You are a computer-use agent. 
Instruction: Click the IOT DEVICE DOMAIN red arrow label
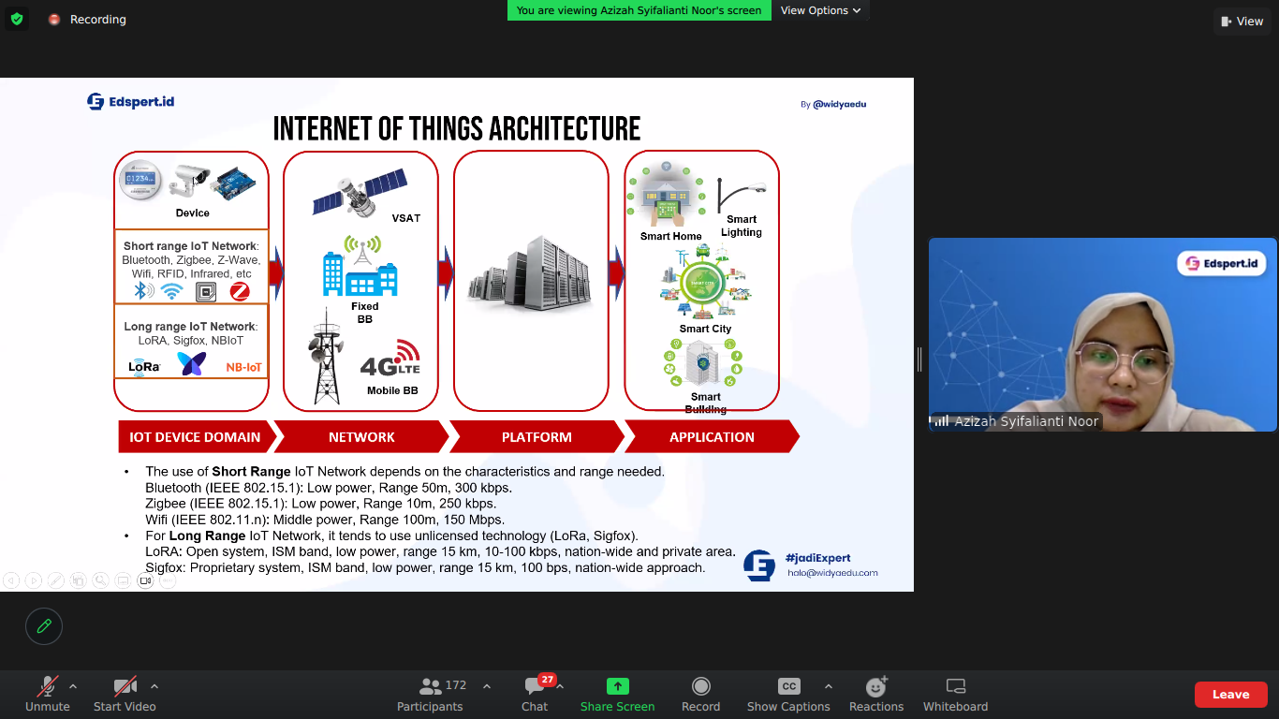[195, 437]
